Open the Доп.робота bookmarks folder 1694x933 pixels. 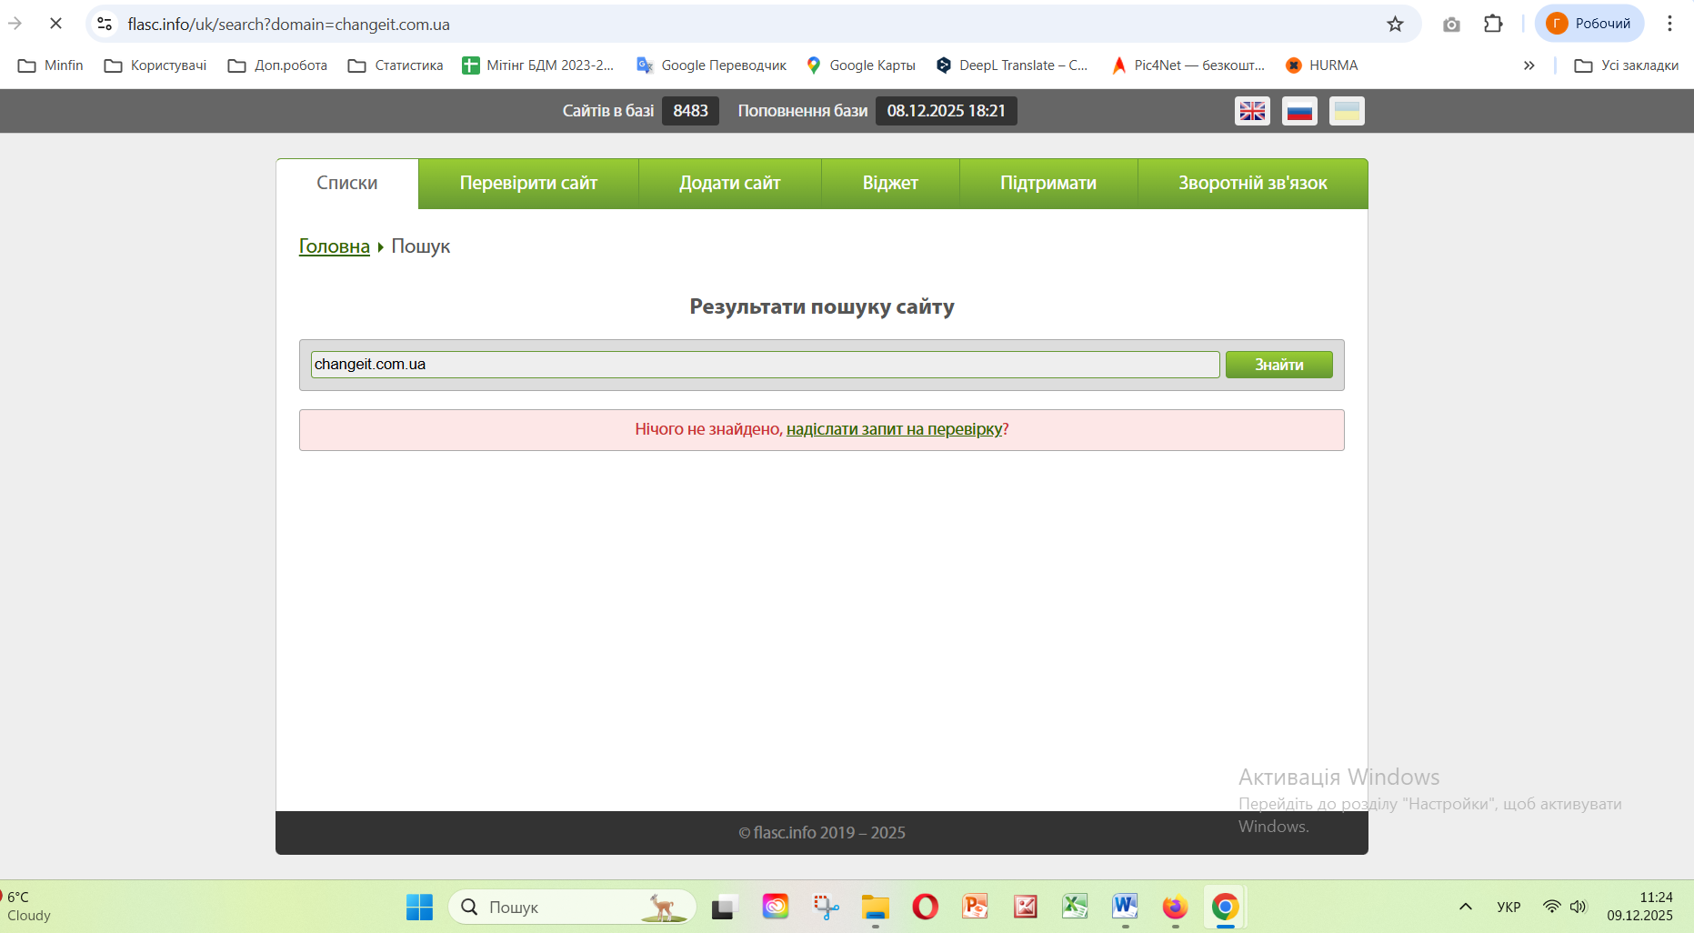tap(277, 65)
